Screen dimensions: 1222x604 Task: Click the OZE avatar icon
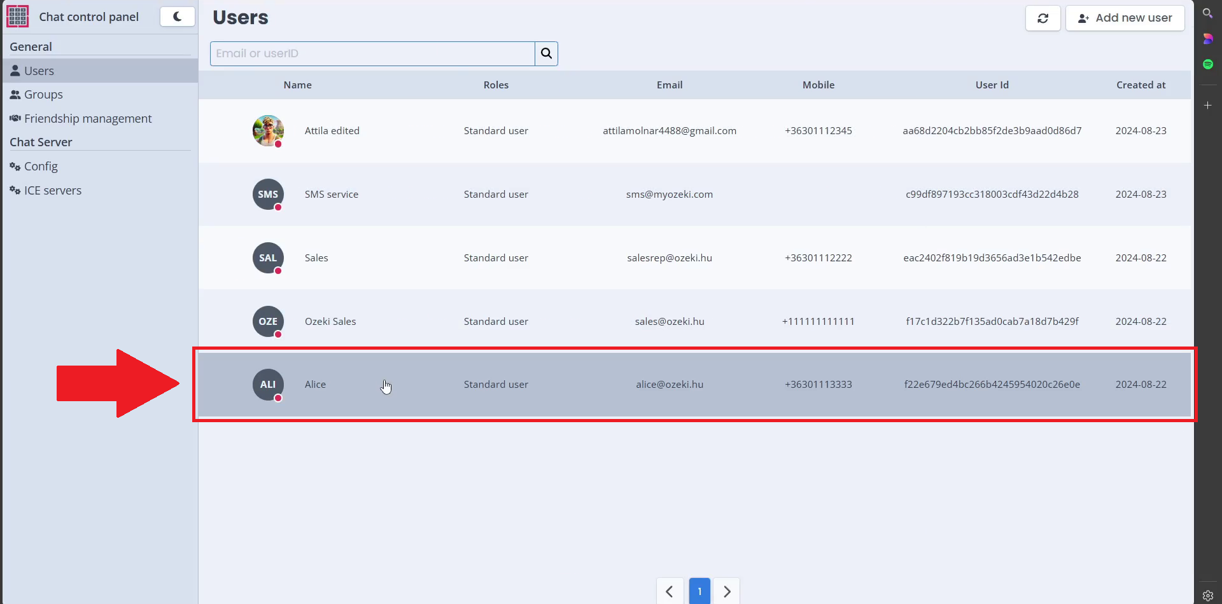(x=268, y=321)
